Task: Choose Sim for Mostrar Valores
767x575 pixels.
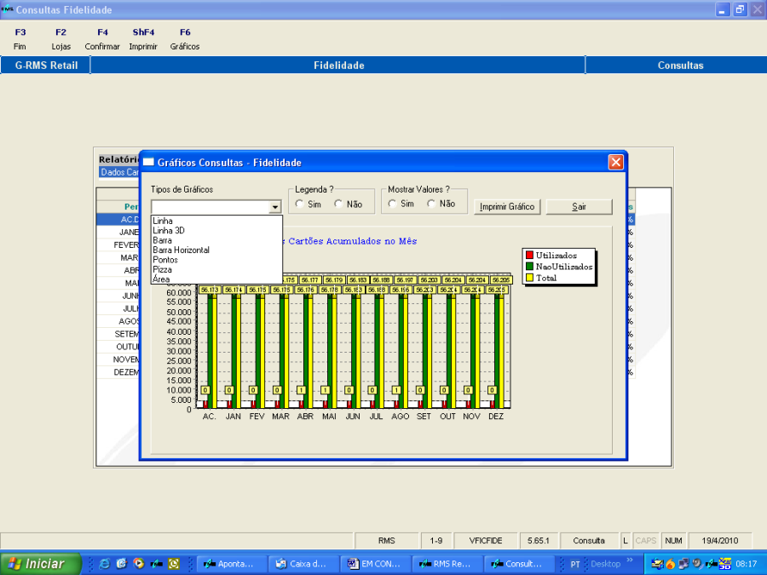Action: (x=392, y=204)
